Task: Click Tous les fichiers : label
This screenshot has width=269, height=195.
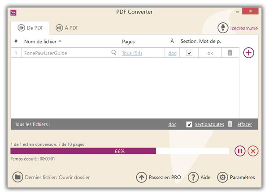Action: pyautogui.click(x=33, y=124)
